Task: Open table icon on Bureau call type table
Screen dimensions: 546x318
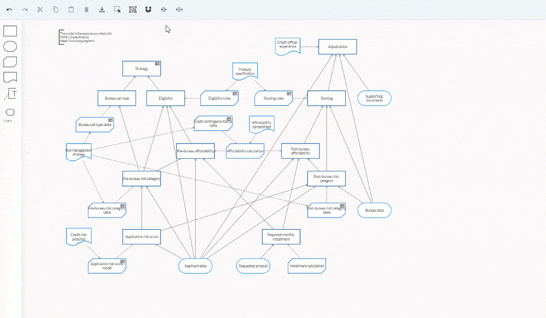Action: click(110, 121)
